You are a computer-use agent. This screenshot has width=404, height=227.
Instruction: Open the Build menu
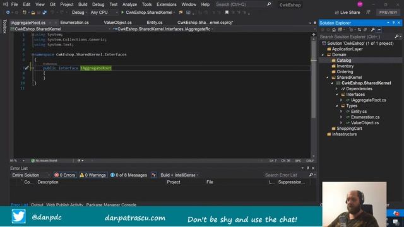click(83, 4)
